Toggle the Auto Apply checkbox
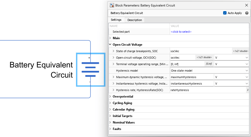This screenshot has width=251, height=137. [x=225, y=13]
